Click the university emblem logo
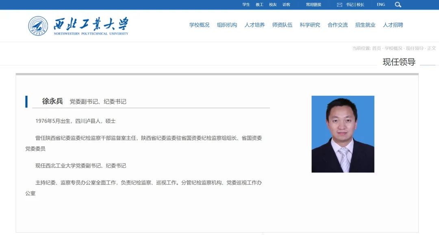 (38, 26)
